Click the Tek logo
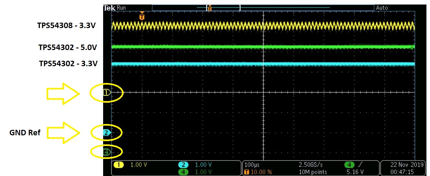 pos(109,7)
